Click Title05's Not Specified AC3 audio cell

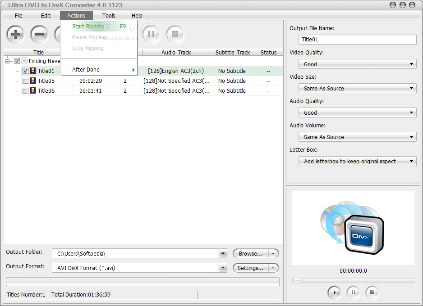click(176, 81)
